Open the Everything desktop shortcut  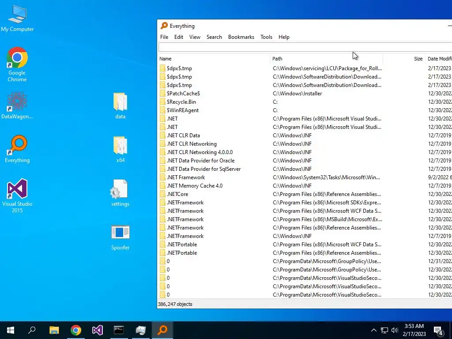coord(17,149)
